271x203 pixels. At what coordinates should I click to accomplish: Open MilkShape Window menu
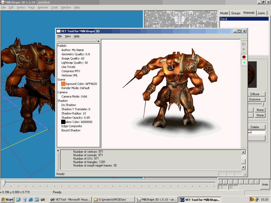[x=66, y=7]
